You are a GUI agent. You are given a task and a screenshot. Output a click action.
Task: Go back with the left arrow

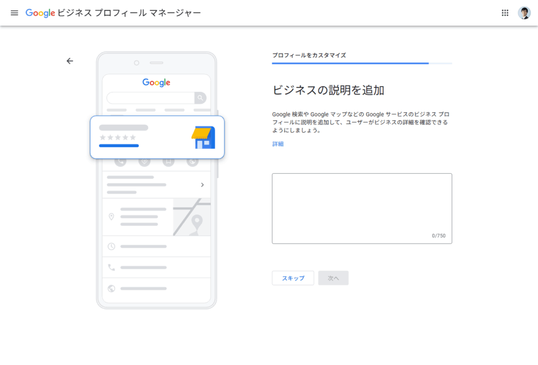[x=70, y=61]
